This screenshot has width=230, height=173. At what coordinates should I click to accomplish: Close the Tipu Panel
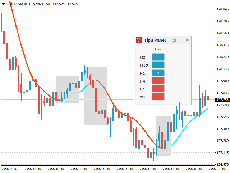(187, 40)
